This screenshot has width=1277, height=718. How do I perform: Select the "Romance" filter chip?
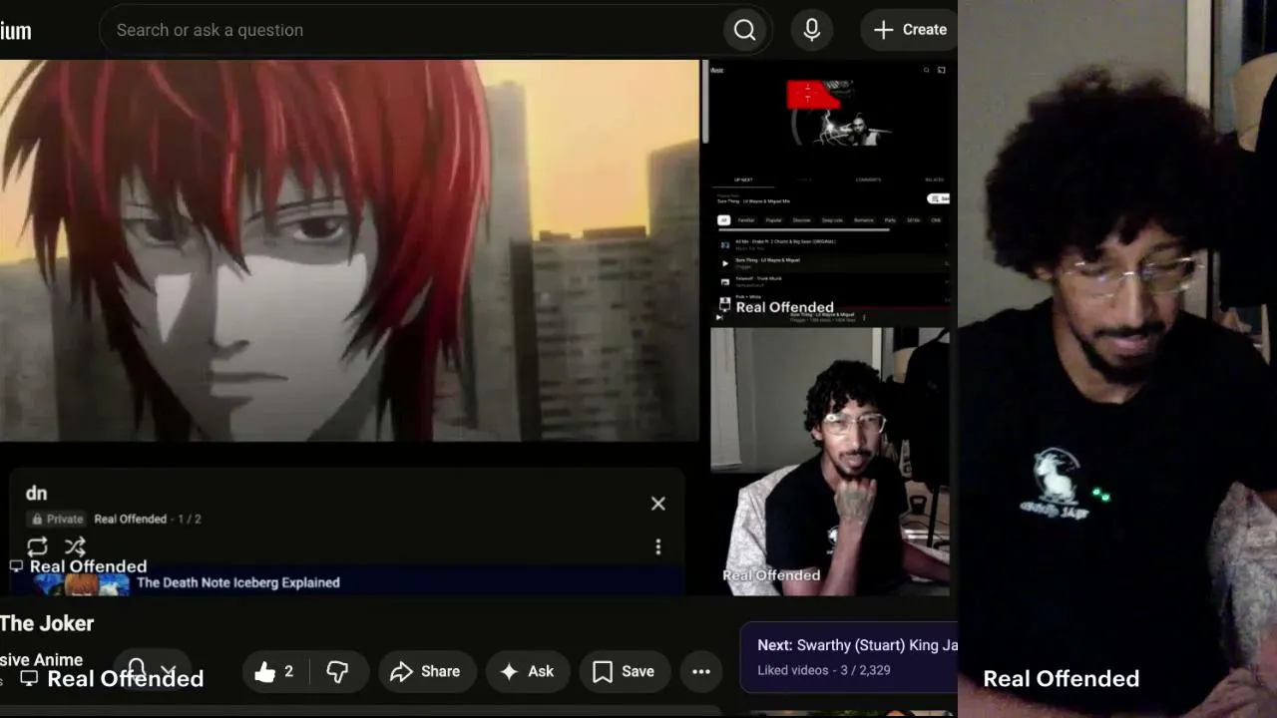863,220
